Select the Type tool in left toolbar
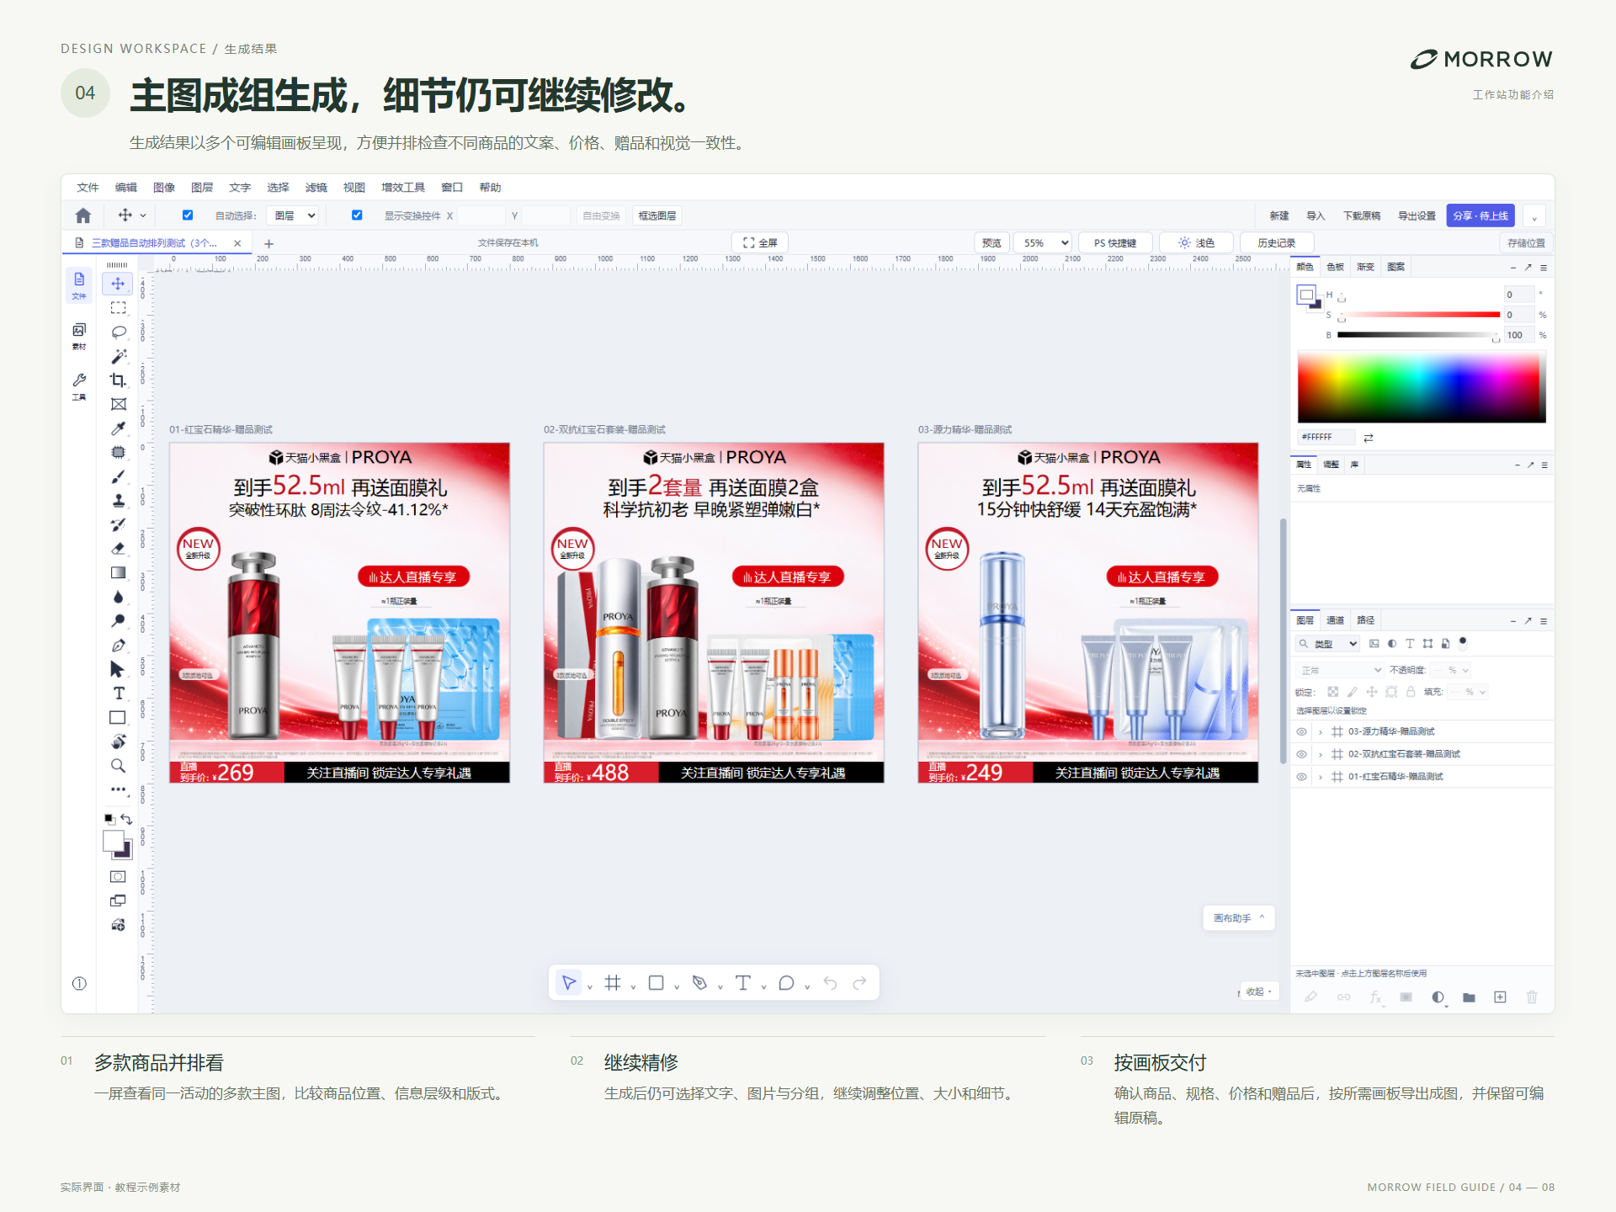 point(118,694)
